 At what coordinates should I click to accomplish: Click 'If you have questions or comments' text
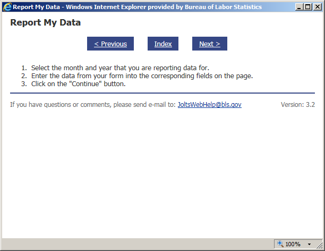pos(92,104)
